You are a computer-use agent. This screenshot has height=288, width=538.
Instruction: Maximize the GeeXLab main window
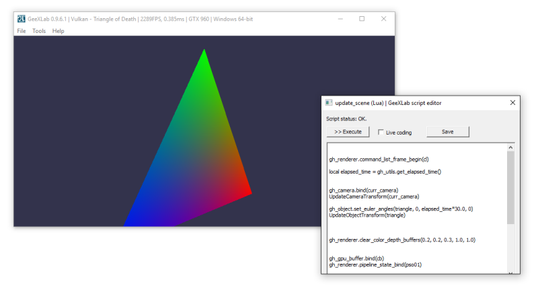[x=362, y=19]
